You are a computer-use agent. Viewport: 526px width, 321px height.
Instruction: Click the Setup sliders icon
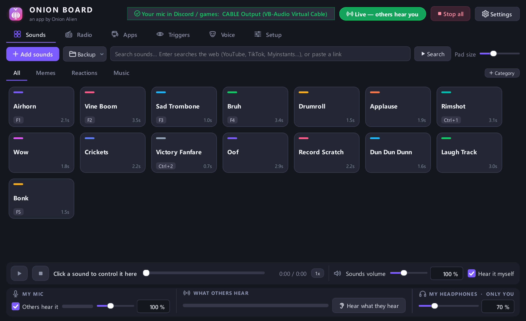[258, 34]
